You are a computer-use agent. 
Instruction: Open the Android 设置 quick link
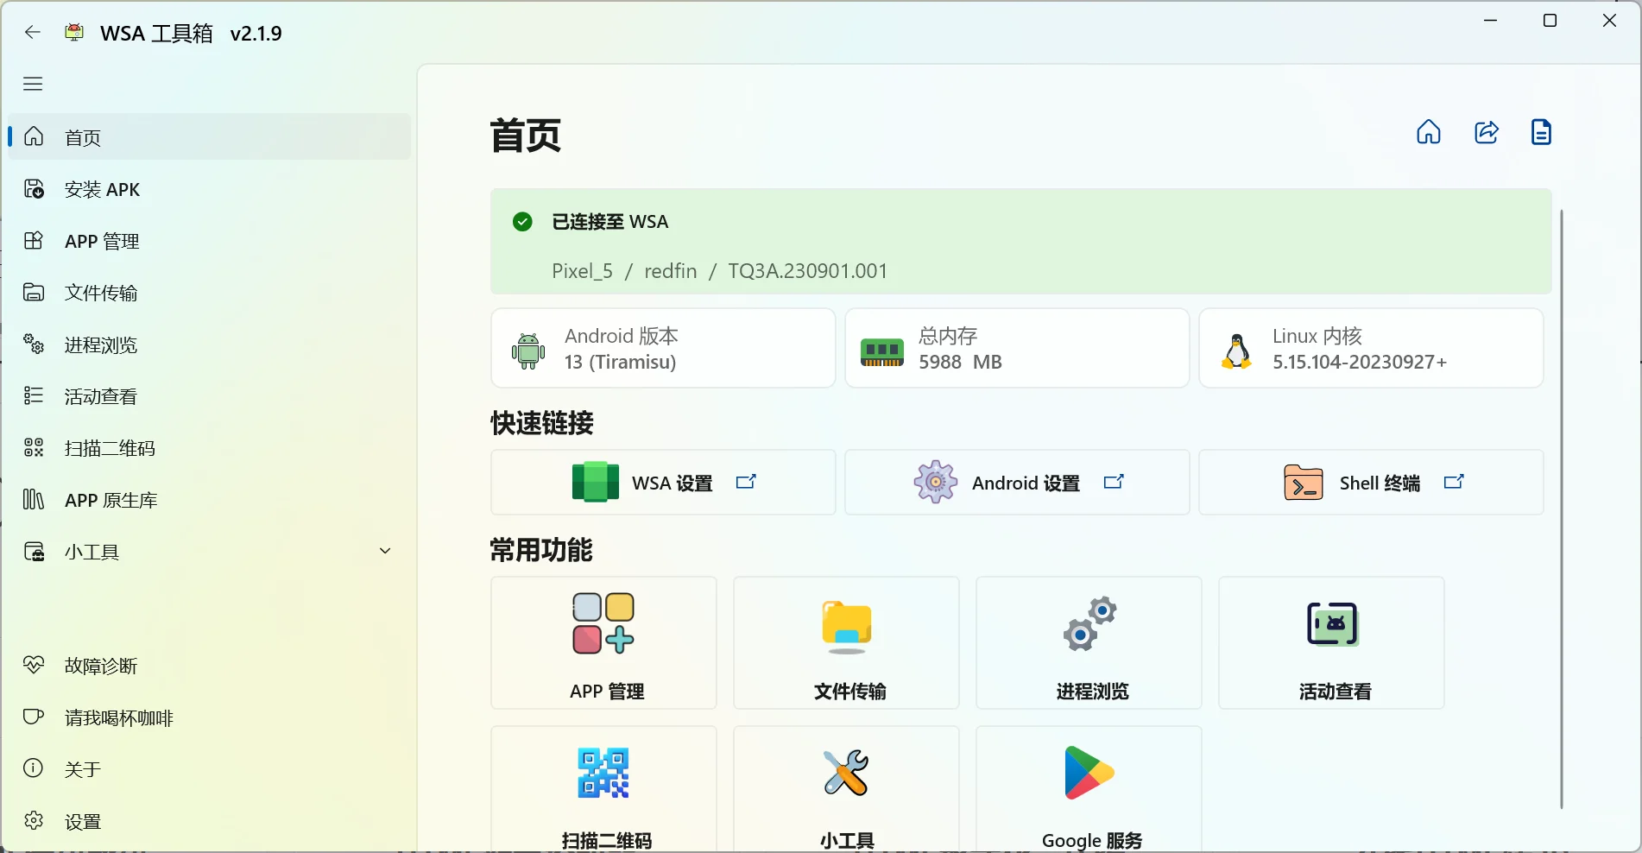[1017, 482]
